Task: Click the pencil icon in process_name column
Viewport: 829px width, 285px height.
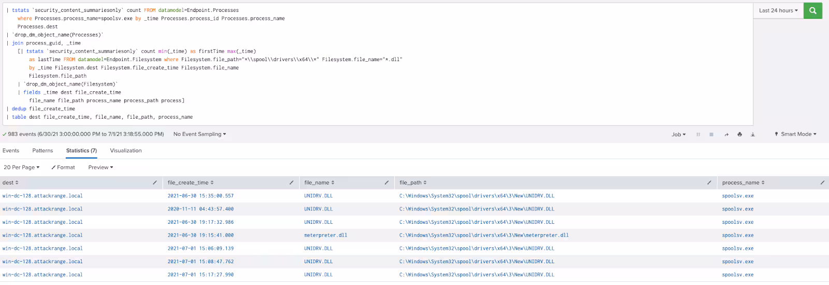Action: [x=822, y=182]
